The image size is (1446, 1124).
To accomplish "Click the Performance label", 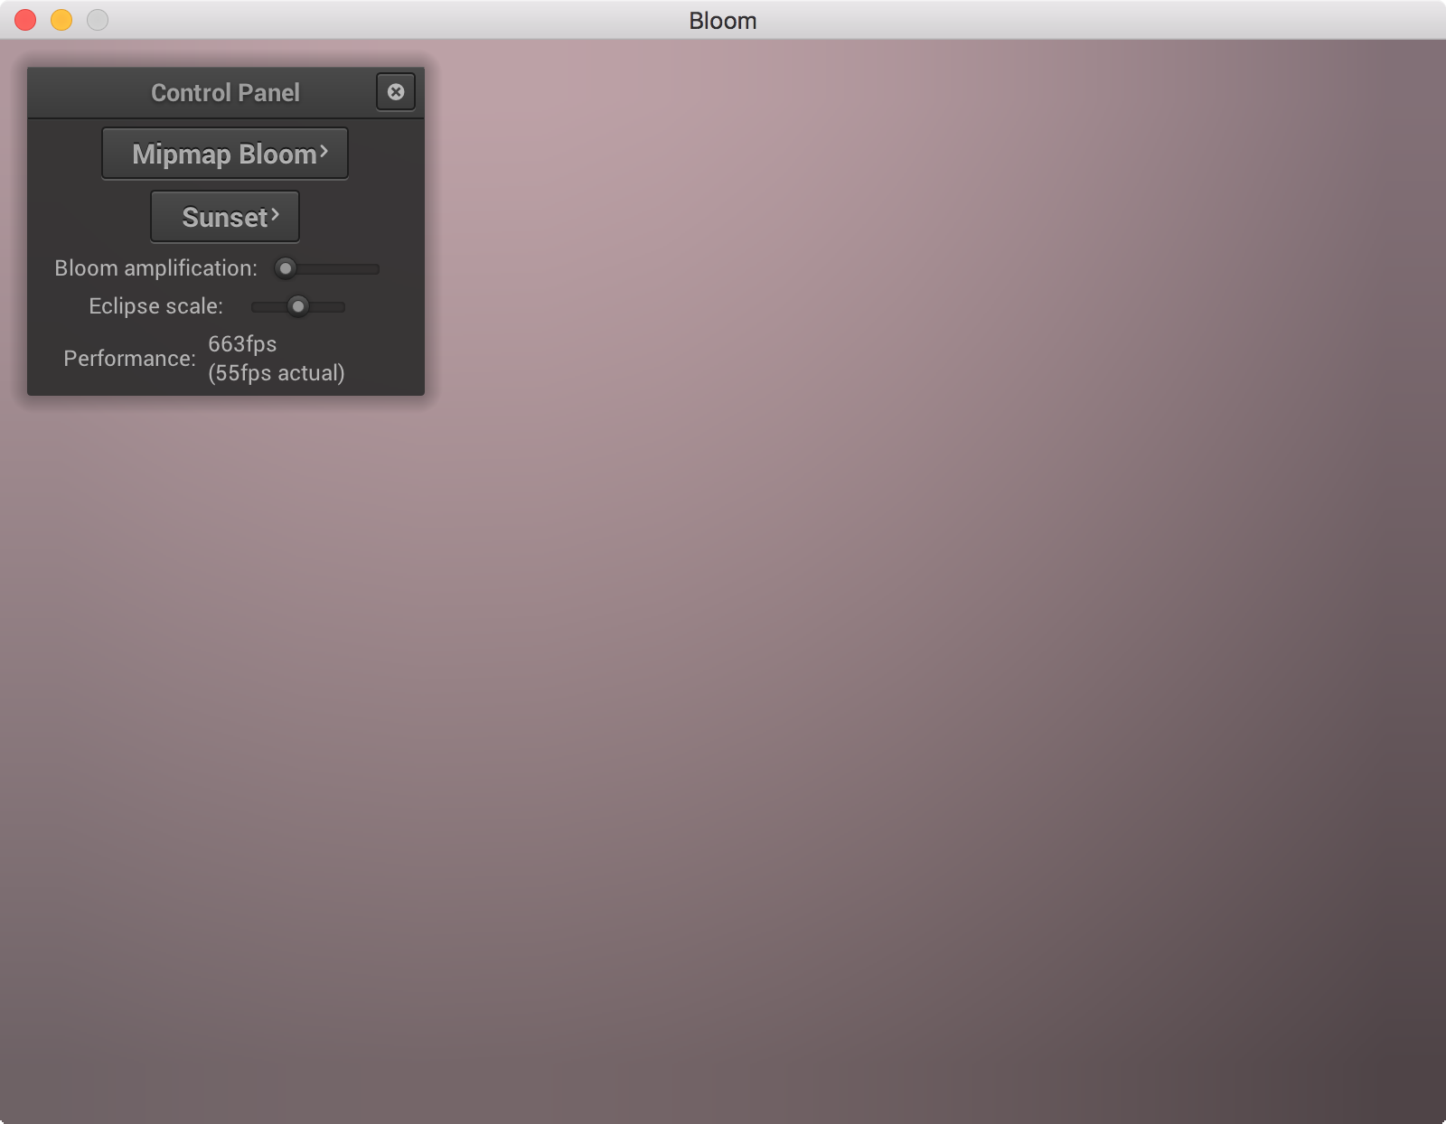I will coord(129,359).
